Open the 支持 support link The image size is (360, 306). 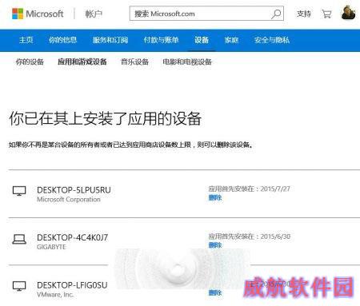point(304,14)
